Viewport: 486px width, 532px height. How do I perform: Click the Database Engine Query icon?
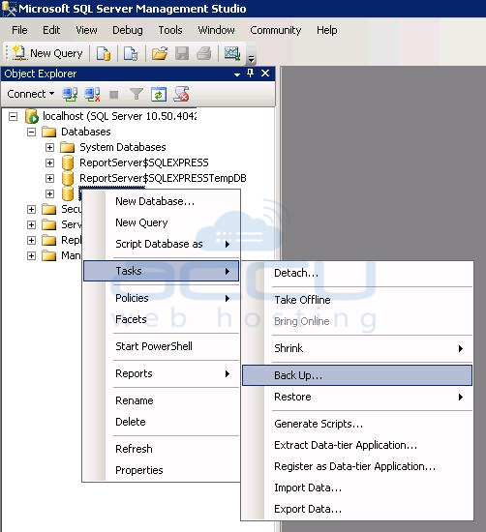click(x=104, y=53)
